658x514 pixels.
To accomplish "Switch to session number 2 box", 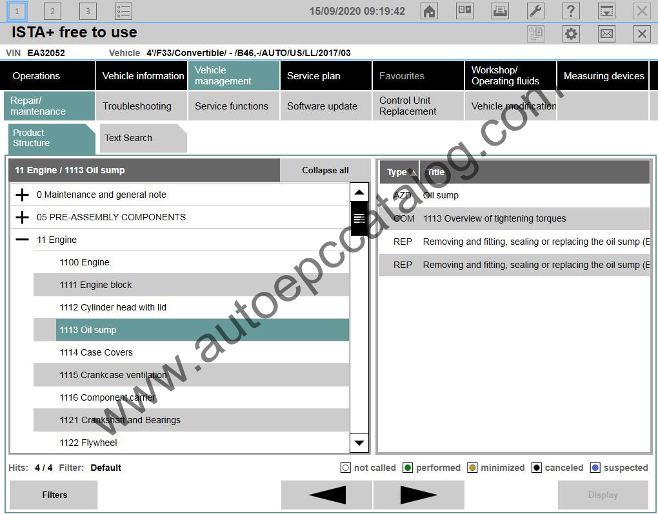I will tap(52, 11).
